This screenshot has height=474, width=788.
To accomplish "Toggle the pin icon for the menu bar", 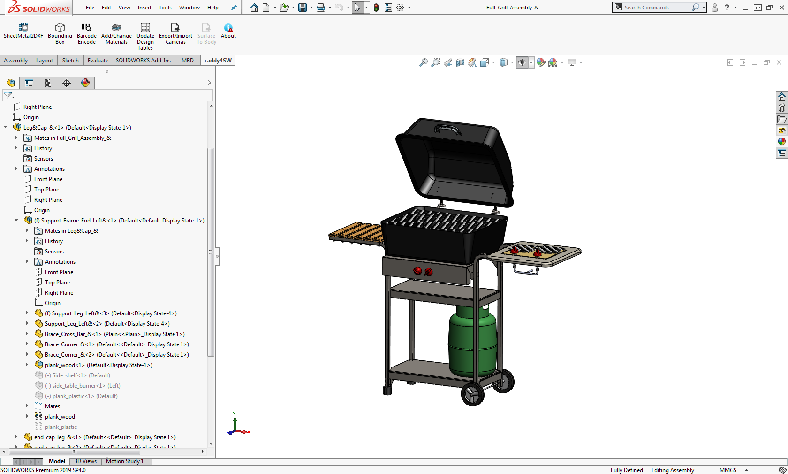I will 234,8.
